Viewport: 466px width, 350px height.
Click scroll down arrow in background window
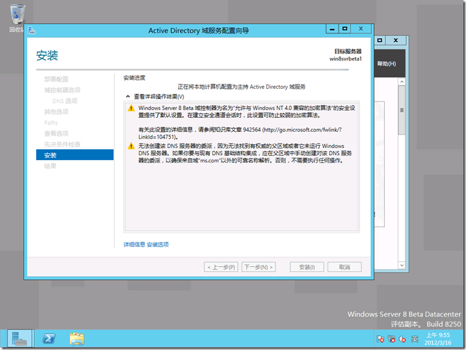coord(402,265)
